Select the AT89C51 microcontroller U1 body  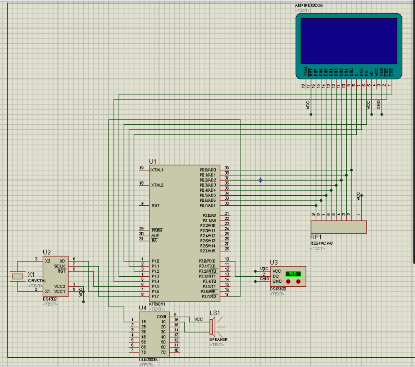point(184,233)
